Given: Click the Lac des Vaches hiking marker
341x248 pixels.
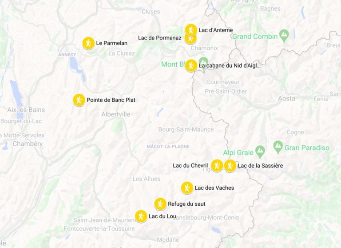Looking at the screenshot, I should (x=187, y=188).
